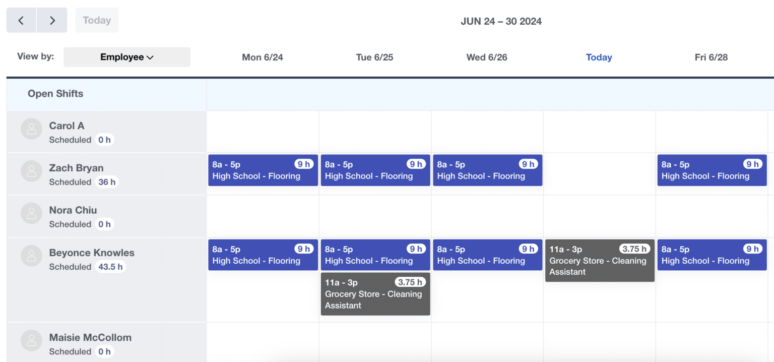Select Beyonce's Today Grocery Store shift
774x362 pixels.
[x=599, y=261]
